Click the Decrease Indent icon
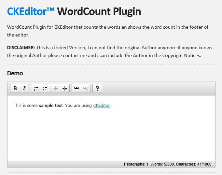Image resolution: width=222 pixels, height=175 pixels. click(56, 88)
